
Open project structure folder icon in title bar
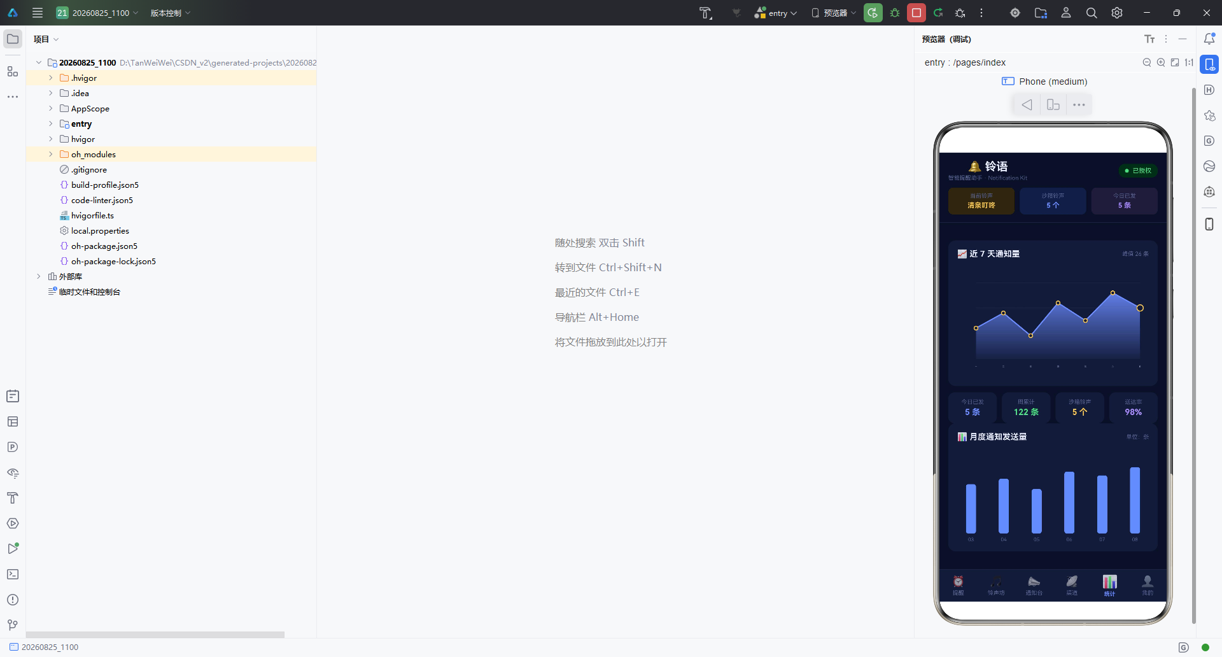pyautogui.click(x=1041, y=13)
